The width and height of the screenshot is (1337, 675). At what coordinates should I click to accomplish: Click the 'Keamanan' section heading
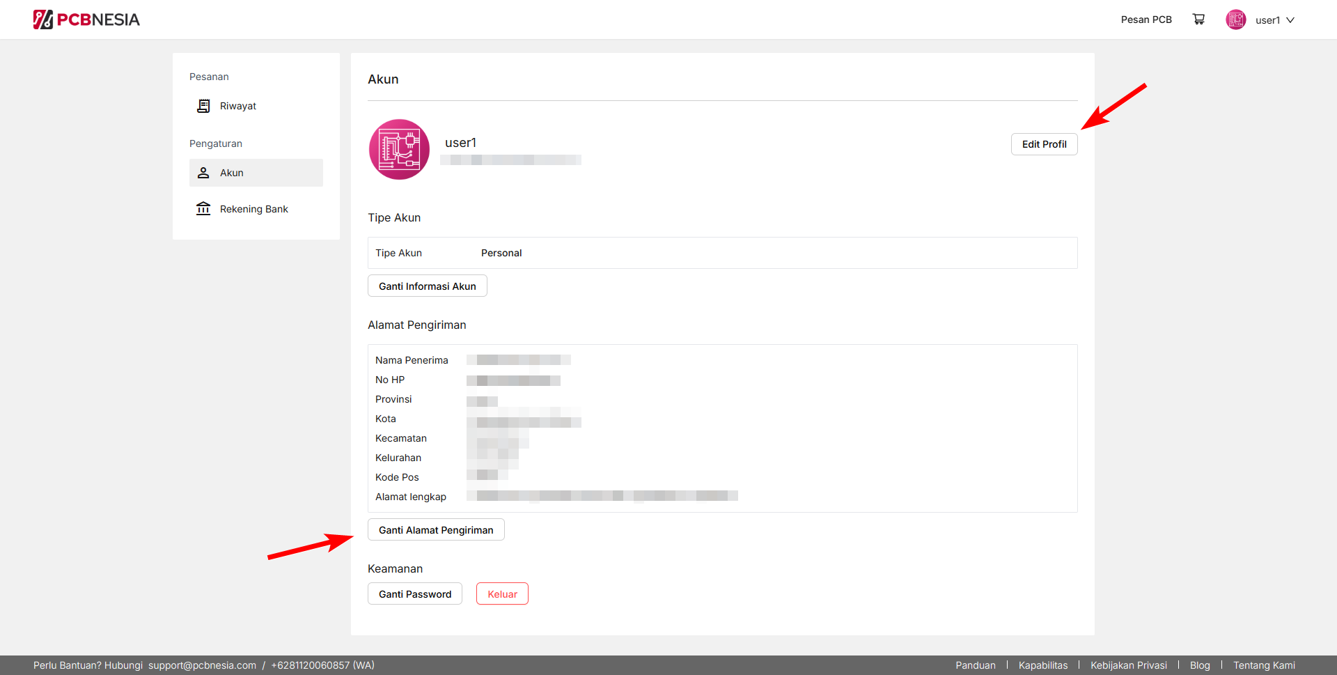point(395,569)
